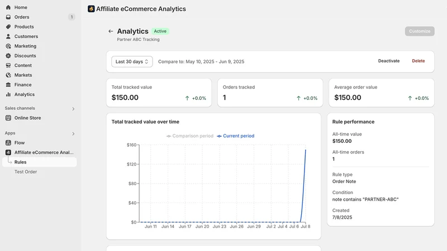This screenshot has width=447, height=251.
Task: Click the Current period legend entry
Action: (235, 136)
